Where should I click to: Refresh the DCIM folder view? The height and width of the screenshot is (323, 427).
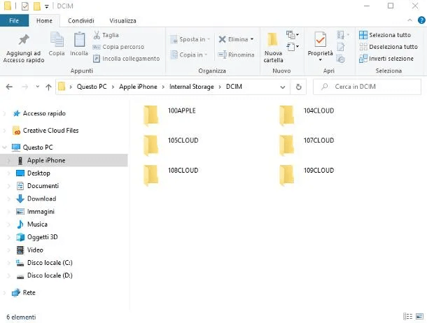[299, 87]
